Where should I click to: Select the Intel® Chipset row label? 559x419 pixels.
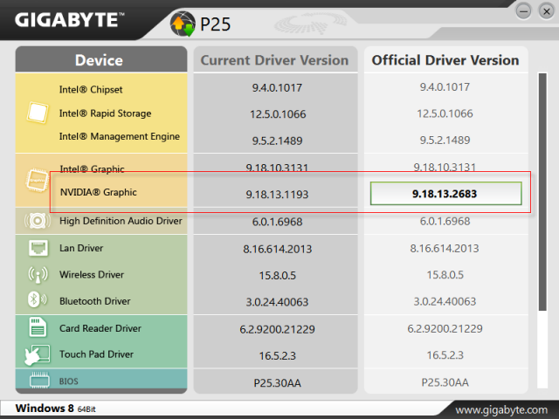(91, 89)
